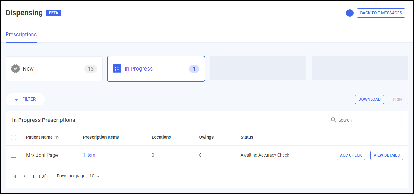Viewport: 414px width, 194px height.
Task: Select the In Progress card
Action: point(156,69)
